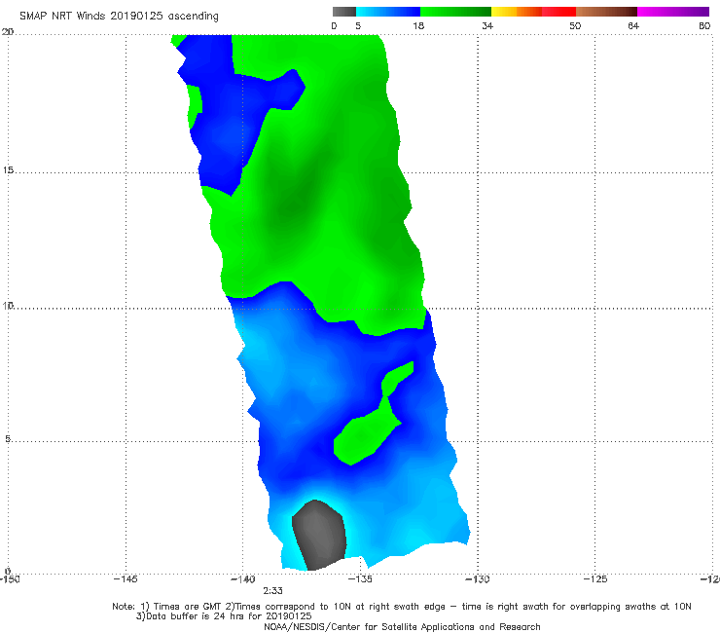Click the brown segment of the color scale
720x633 pixels.
pyautogui.click(x=606, y=12)
